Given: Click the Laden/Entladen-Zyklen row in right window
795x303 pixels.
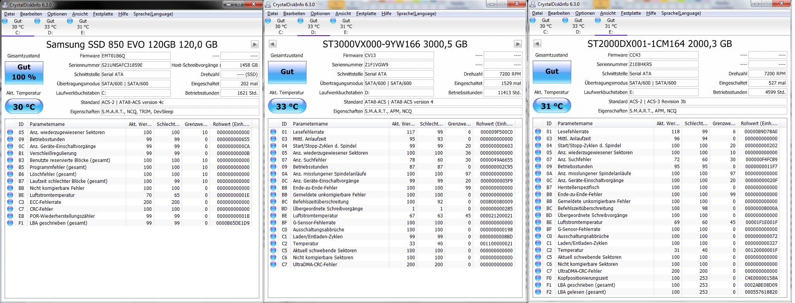Looking at the screenshot, I should [657, 243].
